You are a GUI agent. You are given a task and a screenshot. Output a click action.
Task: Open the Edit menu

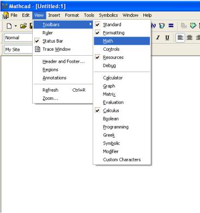coord(26,15)
